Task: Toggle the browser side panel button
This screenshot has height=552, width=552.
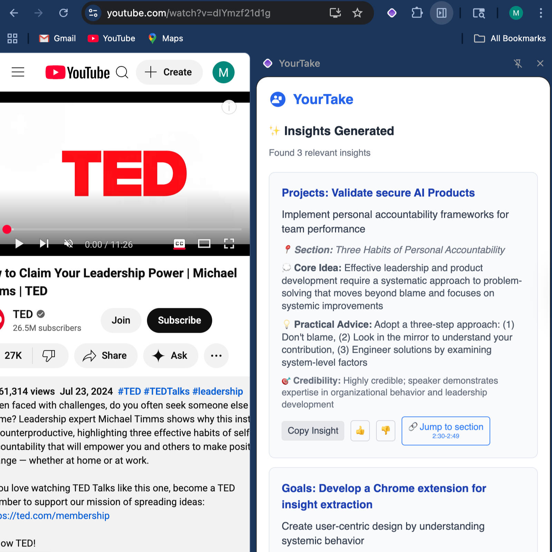Action: tap(442, 13)
